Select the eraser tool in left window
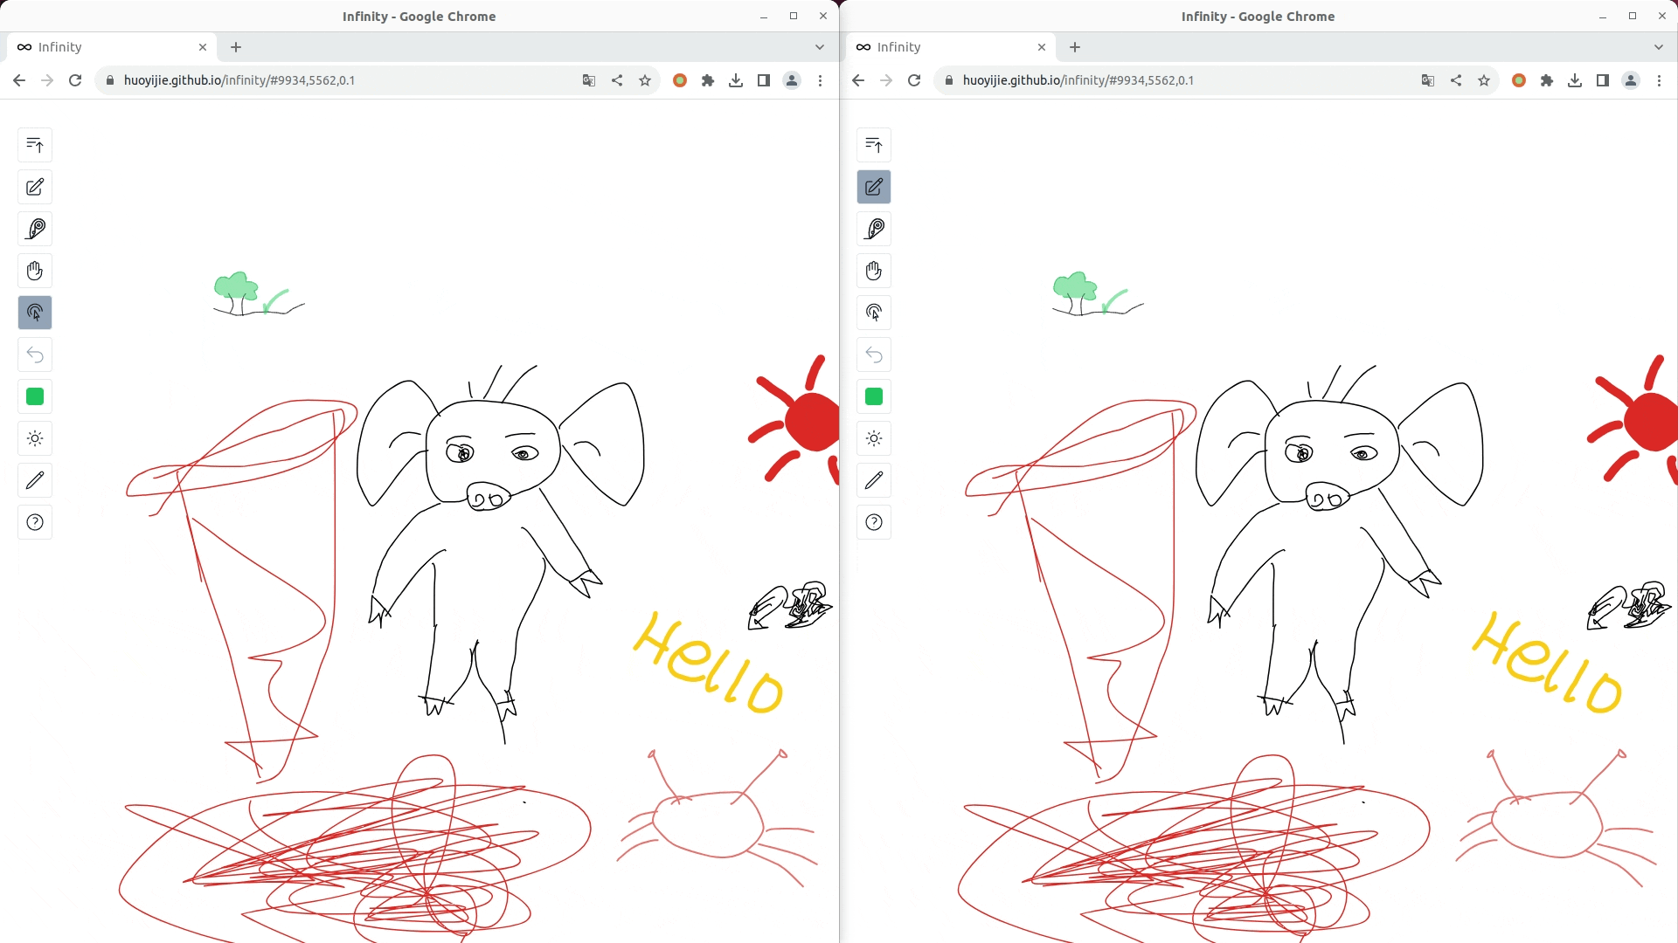The image size is (1678, 943). coord(35,229)
